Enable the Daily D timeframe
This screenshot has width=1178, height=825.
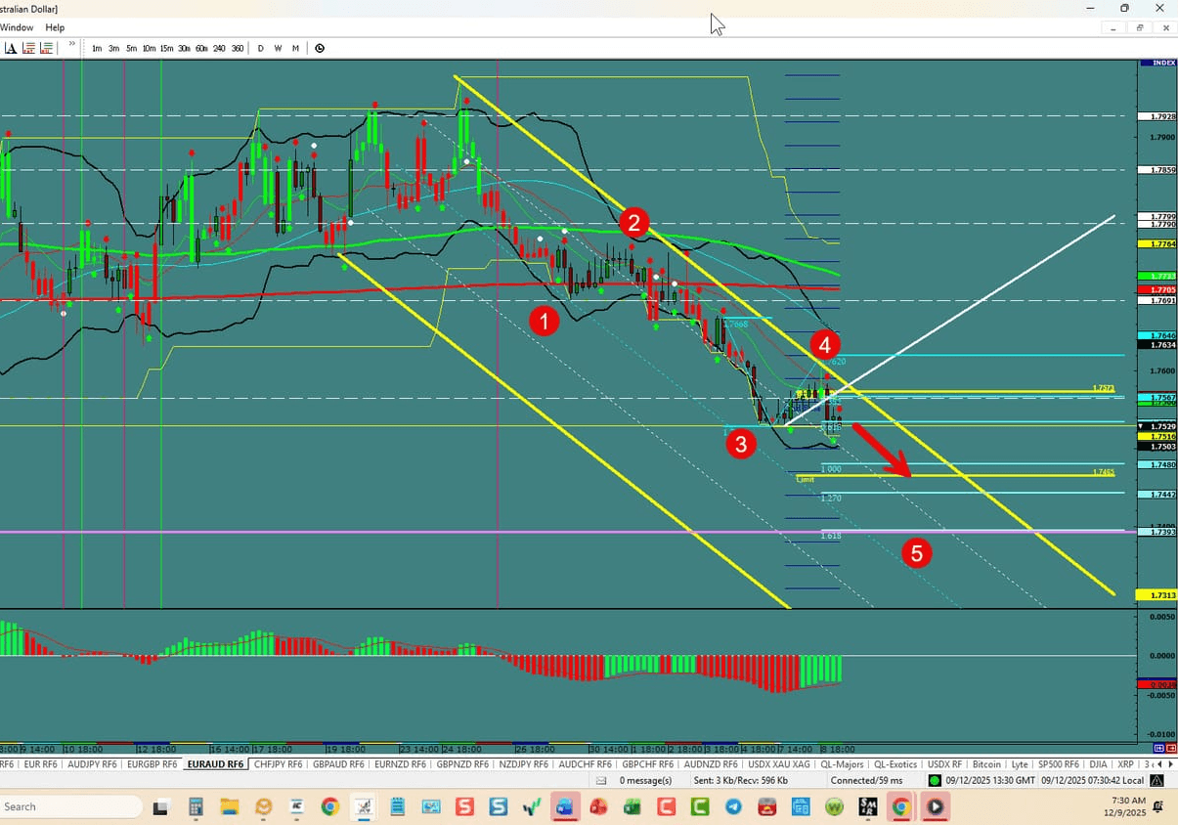point(260,47)
